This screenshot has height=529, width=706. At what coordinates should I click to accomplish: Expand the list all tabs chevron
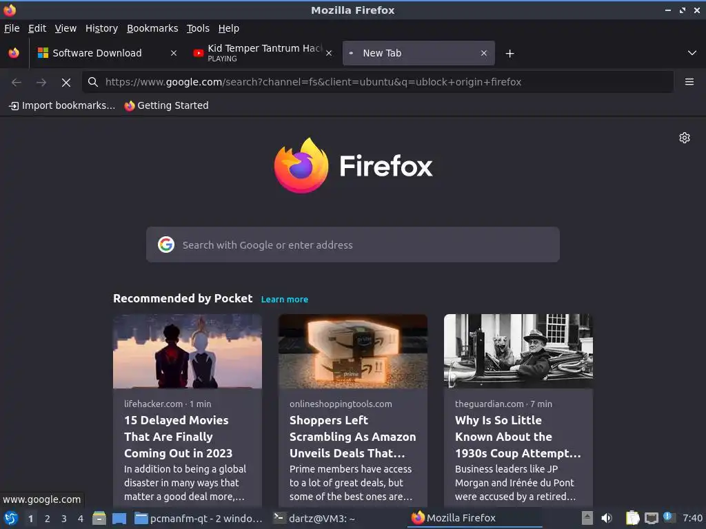pos(692,53)
